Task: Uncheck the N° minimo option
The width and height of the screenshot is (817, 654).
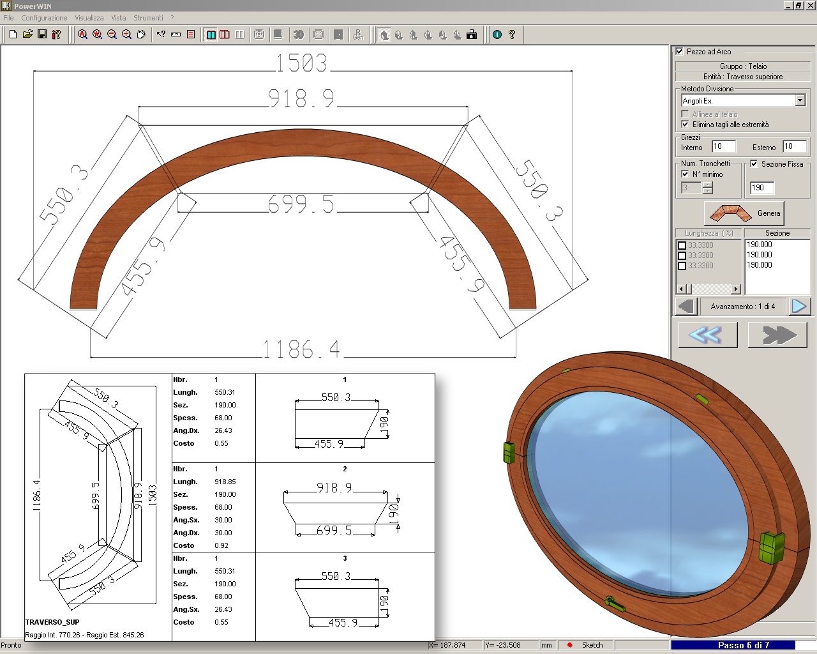Action: (x=686, y=174)
